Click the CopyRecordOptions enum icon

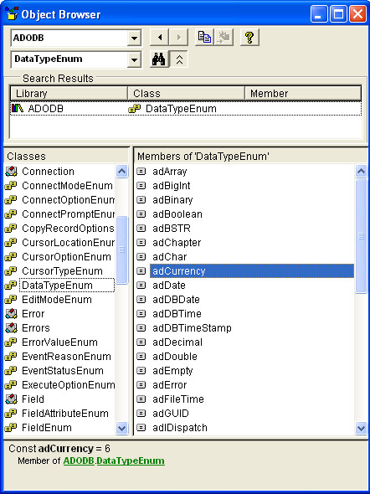11,229
